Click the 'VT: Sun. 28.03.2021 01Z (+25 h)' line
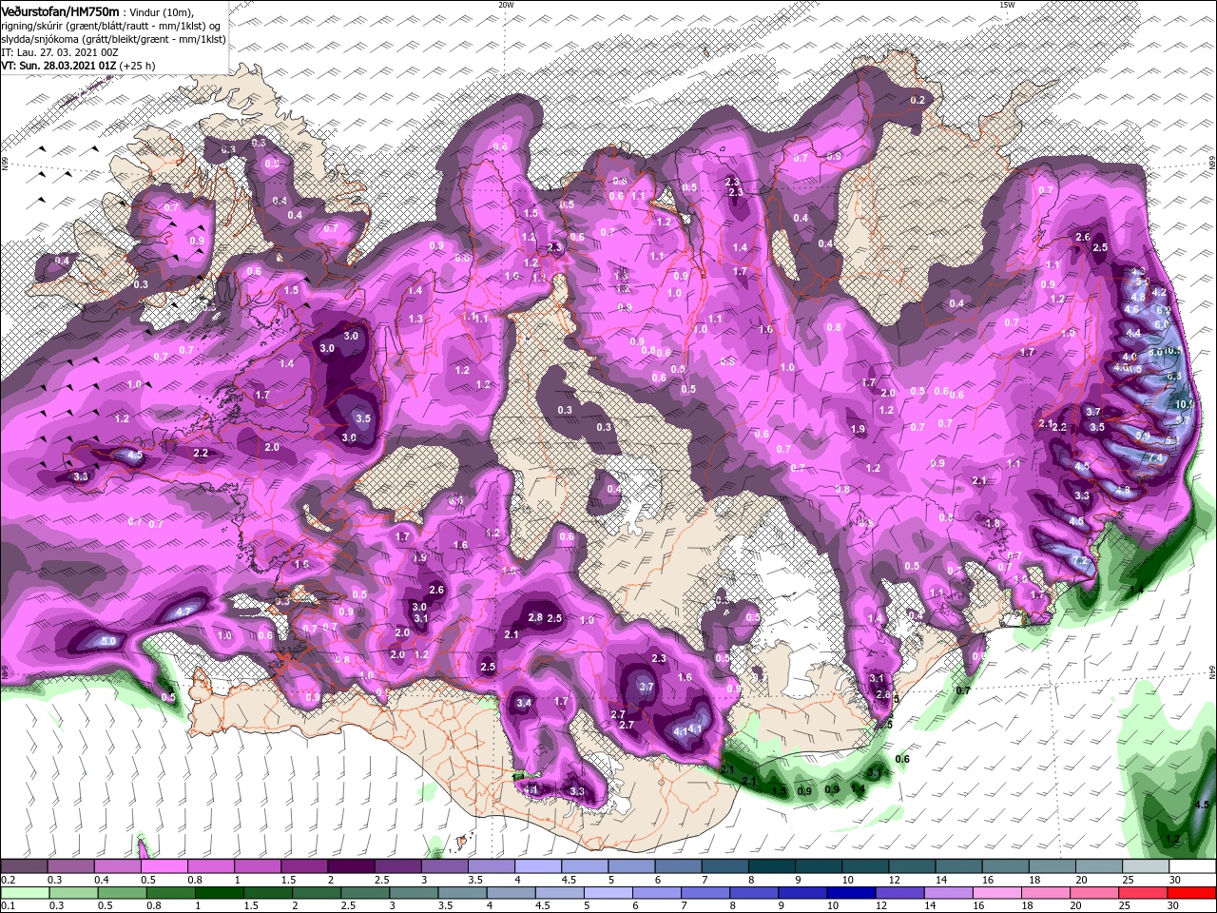Image resolution: width=1217 pixels, height=913 pixels. pos(78,66)
